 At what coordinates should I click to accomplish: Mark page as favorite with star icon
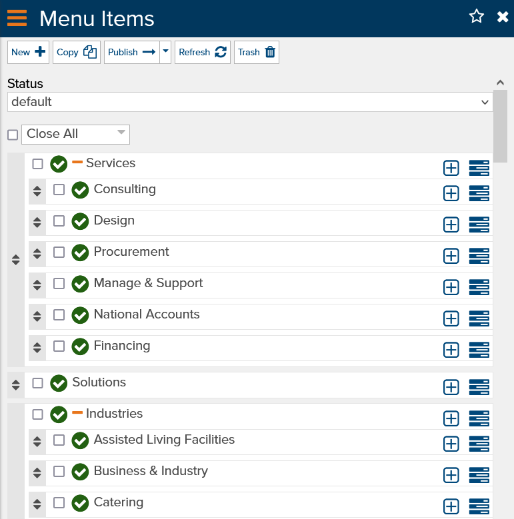476,16
